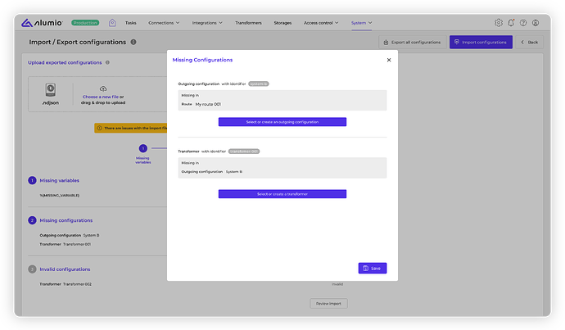Click info icon beside Upload exported configurations

(x=107, y=63)
